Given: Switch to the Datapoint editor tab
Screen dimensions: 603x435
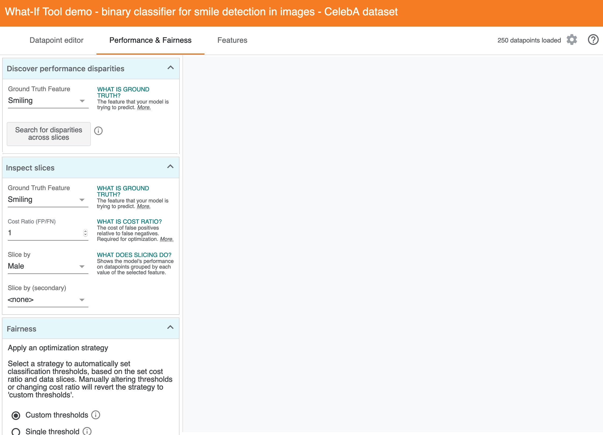Looking at the screenshot, I should [x=56, y=40].
